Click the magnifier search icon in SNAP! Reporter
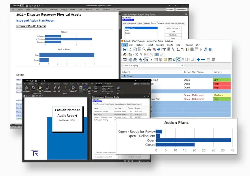250x176 pixels. click(144, 49)
